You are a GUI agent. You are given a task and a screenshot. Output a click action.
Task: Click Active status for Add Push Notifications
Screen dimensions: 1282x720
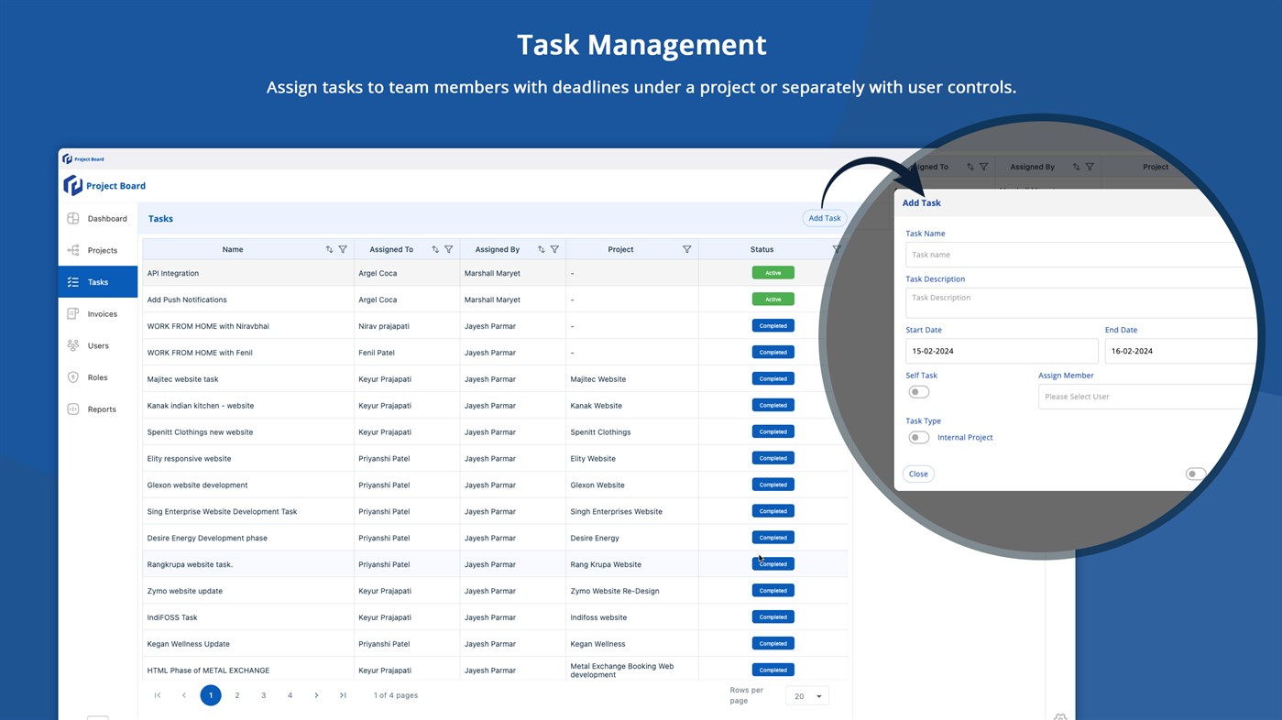[772, 300]
